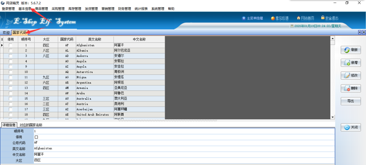Toggle 停用 checkbox for Afghanistan row

point(11,46)
